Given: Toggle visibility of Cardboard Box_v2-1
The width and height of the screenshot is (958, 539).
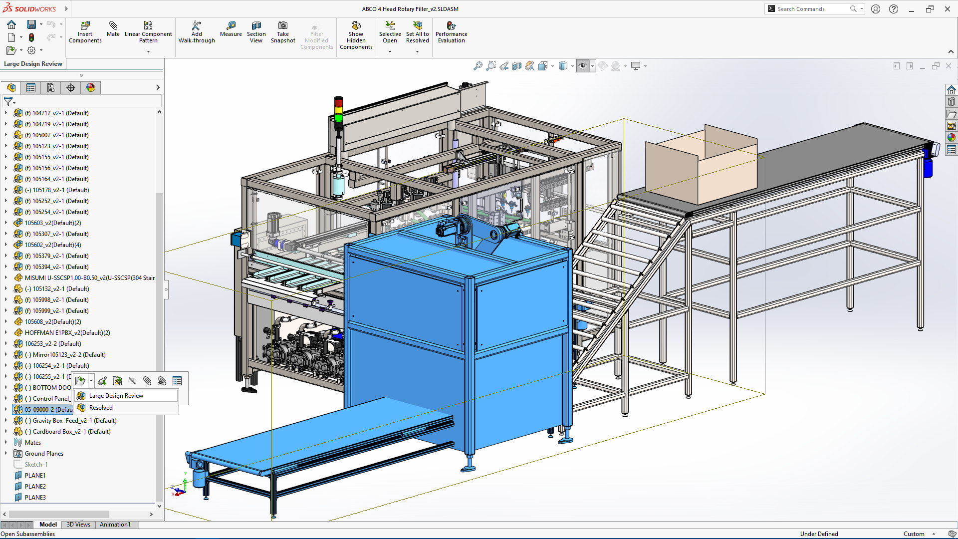Looking at the screenshot, I should [x=14, y=432].
